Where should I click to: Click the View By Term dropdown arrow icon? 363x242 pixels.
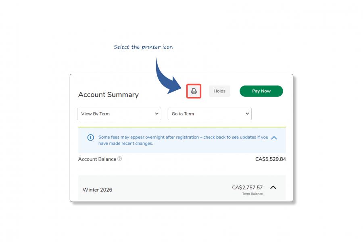pyautogui.click(x=157, y=114)
